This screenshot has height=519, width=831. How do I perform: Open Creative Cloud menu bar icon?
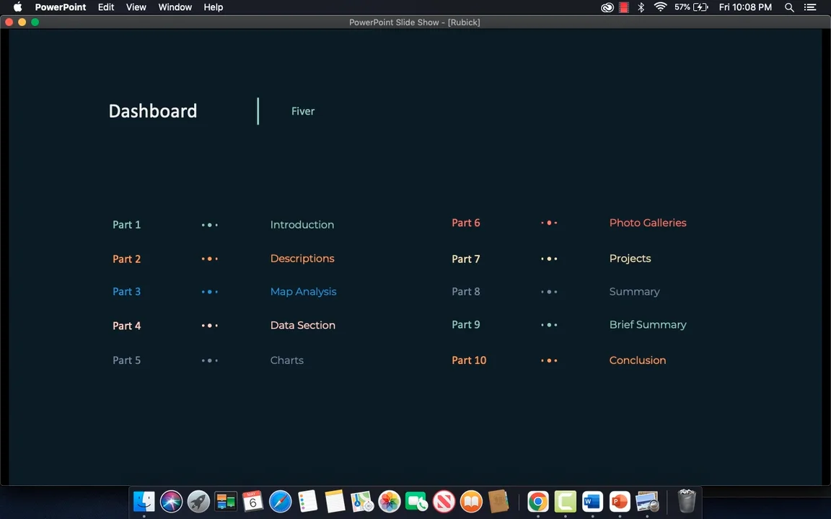[x=607, y=7]
